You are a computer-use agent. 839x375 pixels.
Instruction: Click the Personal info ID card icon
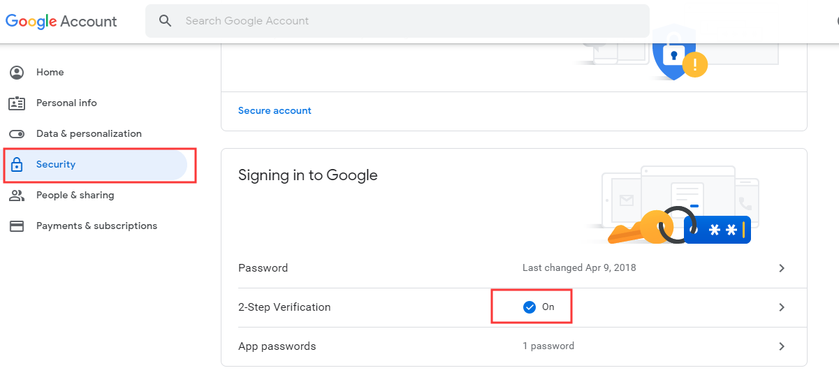click(x=16, y=103)
